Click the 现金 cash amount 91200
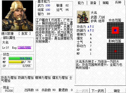The height and width of the screenshot is (93, 126). pos(9,91)
